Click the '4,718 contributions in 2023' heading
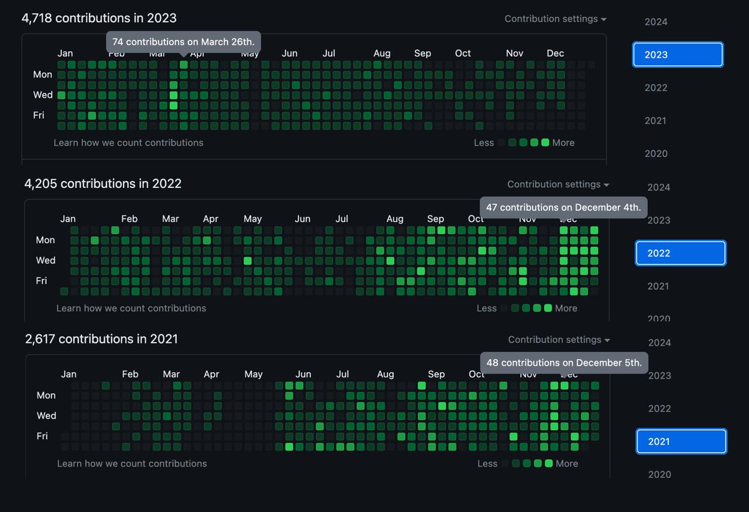Image resolution: width=749 pixels, height=512 pixels. 99,18
